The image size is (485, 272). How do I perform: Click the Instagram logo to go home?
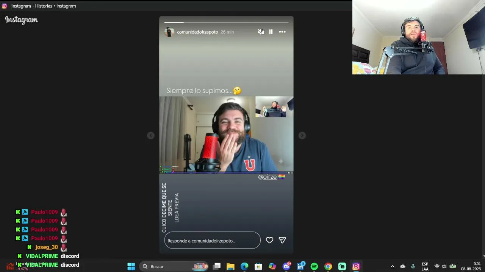coord(21,20)
